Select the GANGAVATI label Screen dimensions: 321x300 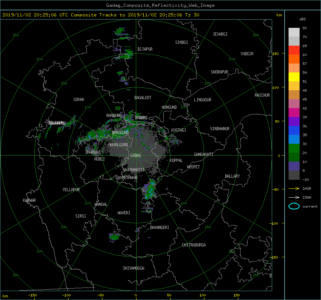click(x=204, y=154)
